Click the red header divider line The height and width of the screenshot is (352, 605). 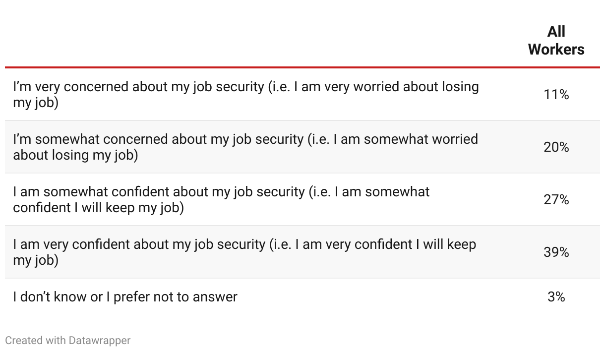coord(302,67)
